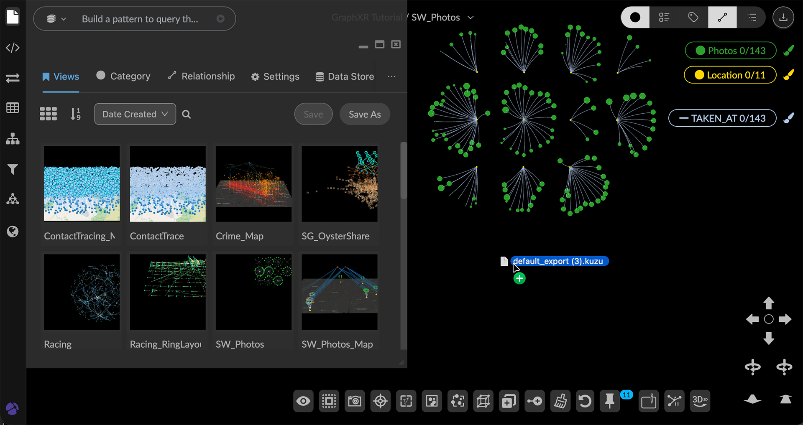Viewport: 803px width, 425px height.
Task: Click the Save As button
Action: coord(365,114)
